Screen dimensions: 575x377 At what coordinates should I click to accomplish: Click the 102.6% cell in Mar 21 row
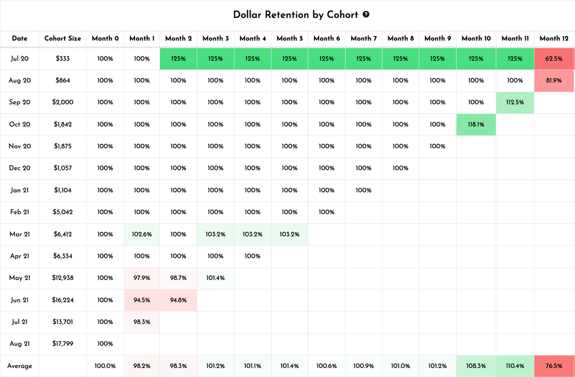pos(142,234)
